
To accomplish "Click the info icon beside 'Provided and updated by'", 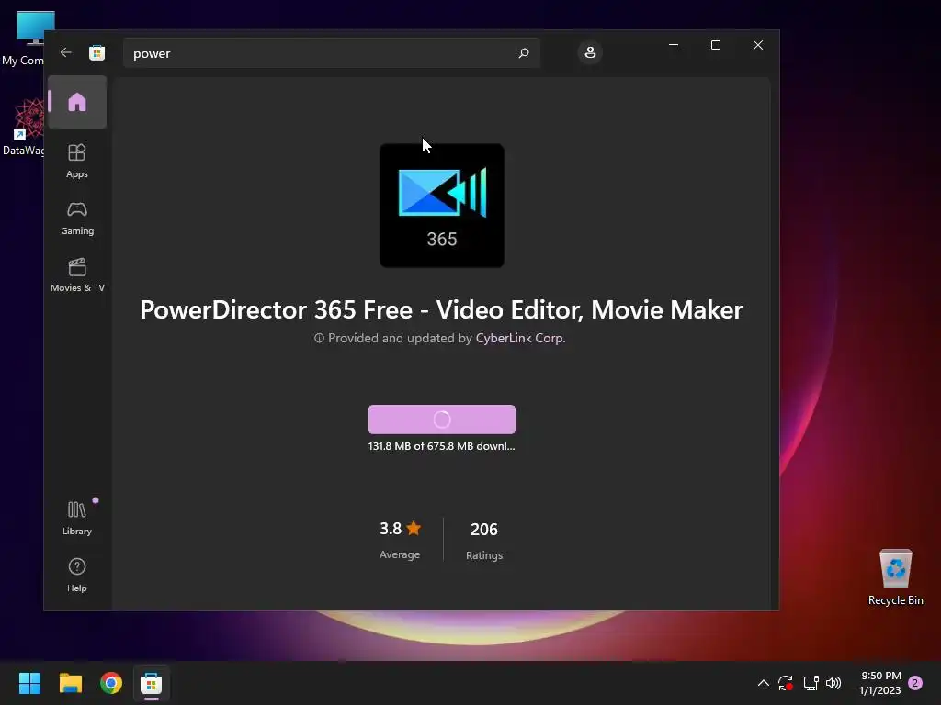I will [x=319, y=338].
